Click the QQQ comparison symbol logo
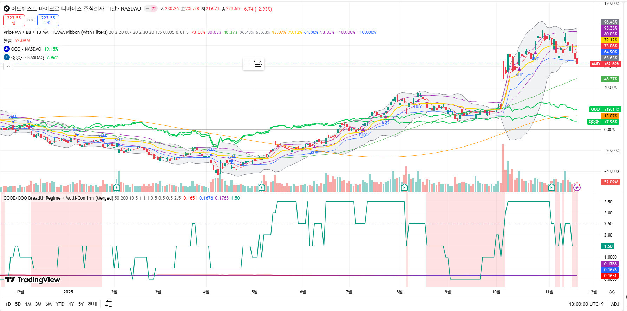The height and width of the screenshot is (311, 627). tap(7, 49)
